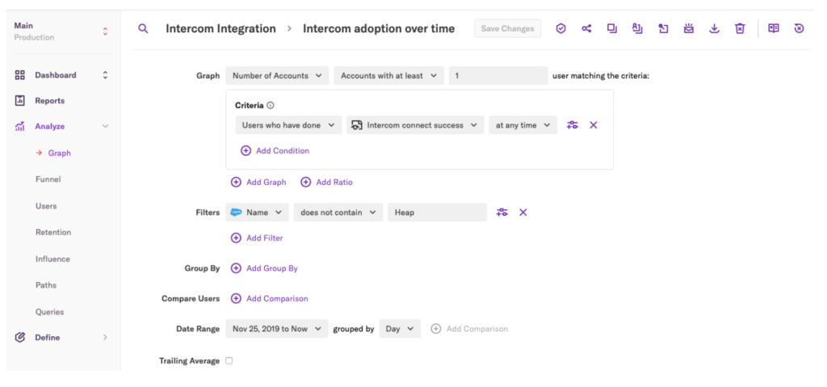This screenshot has height=387, width=827.
Task: Click the Define pencil icon in sidebar
Action: [x=20, y=338]
